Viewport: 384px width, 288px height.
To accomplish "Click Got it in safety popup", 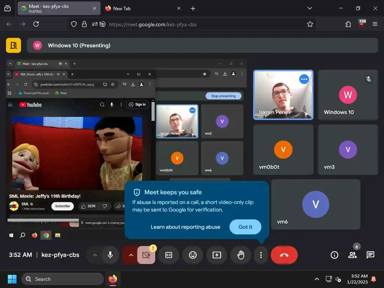I will click(x=245, y=227).
